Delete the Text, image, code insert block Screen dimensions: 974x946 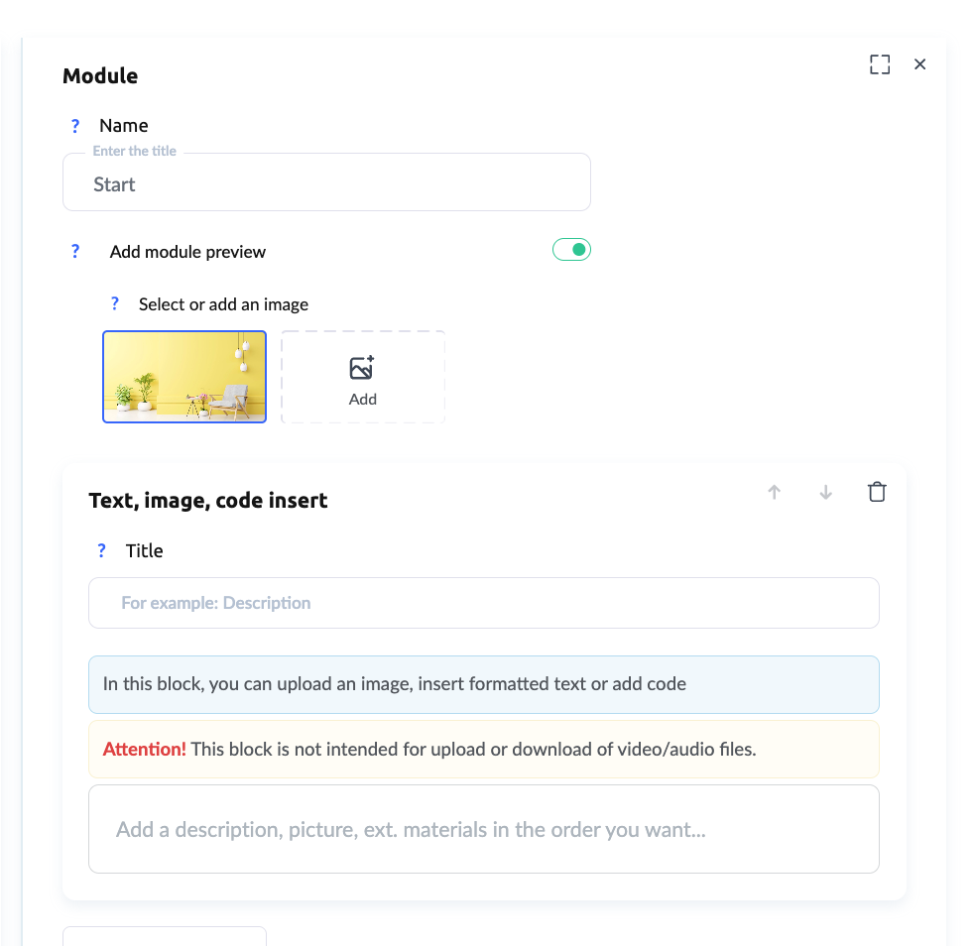[x=877, y=492]
